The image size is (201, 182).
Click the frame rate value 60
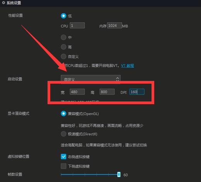coord(126,175)
